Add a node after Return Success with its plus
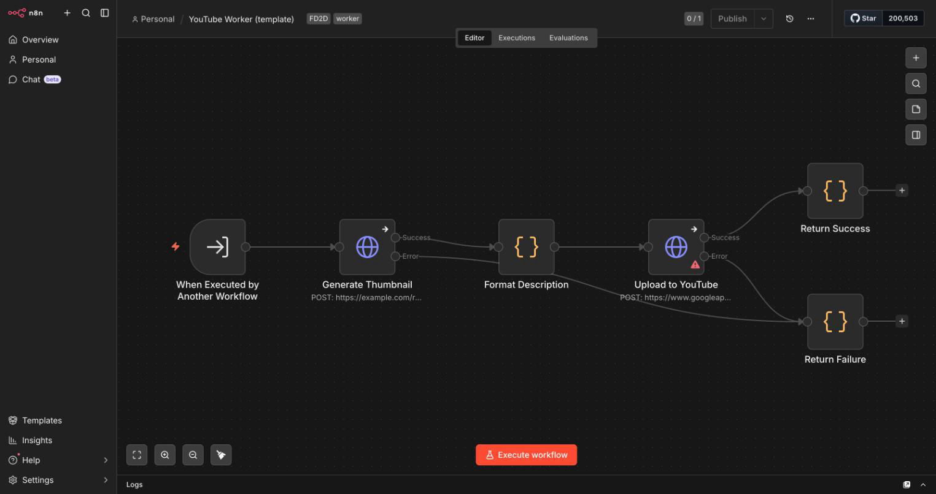 tap(902, 191)
